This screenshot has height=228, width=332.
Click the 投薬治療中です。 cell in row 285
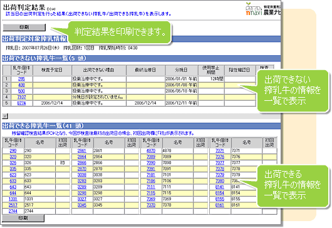99,79
